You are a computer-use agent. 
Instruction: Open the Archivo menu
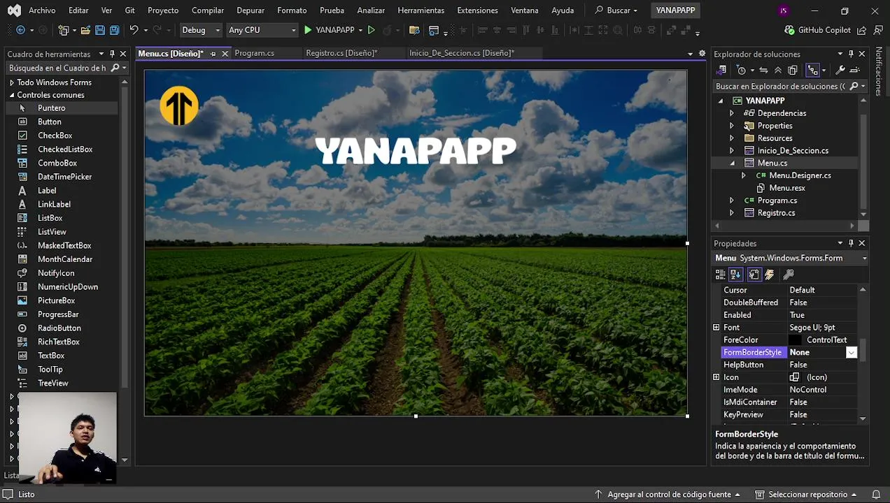click(x=42, y=10)
